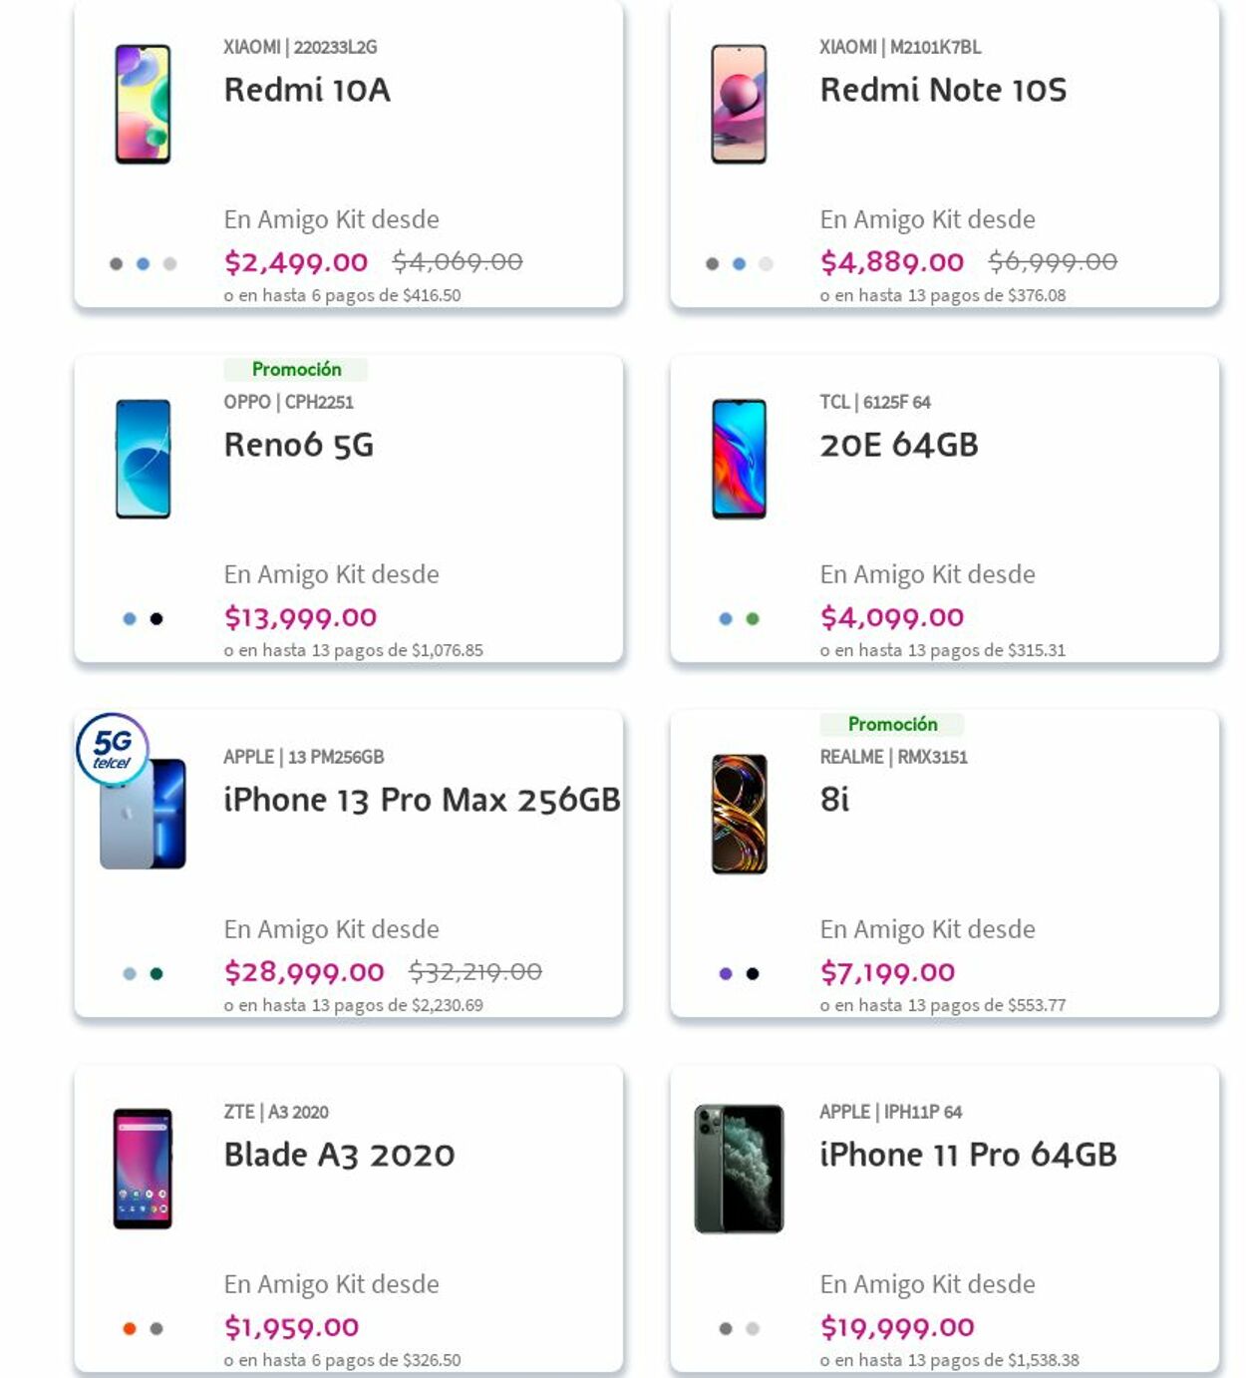Open the Redmi Note 10S product title
Image resolution: width=1246 pixels, height=1378 pixels.
[943, 90]
